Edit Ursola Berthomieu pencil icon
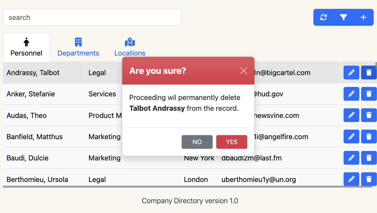 pos(351,179)
